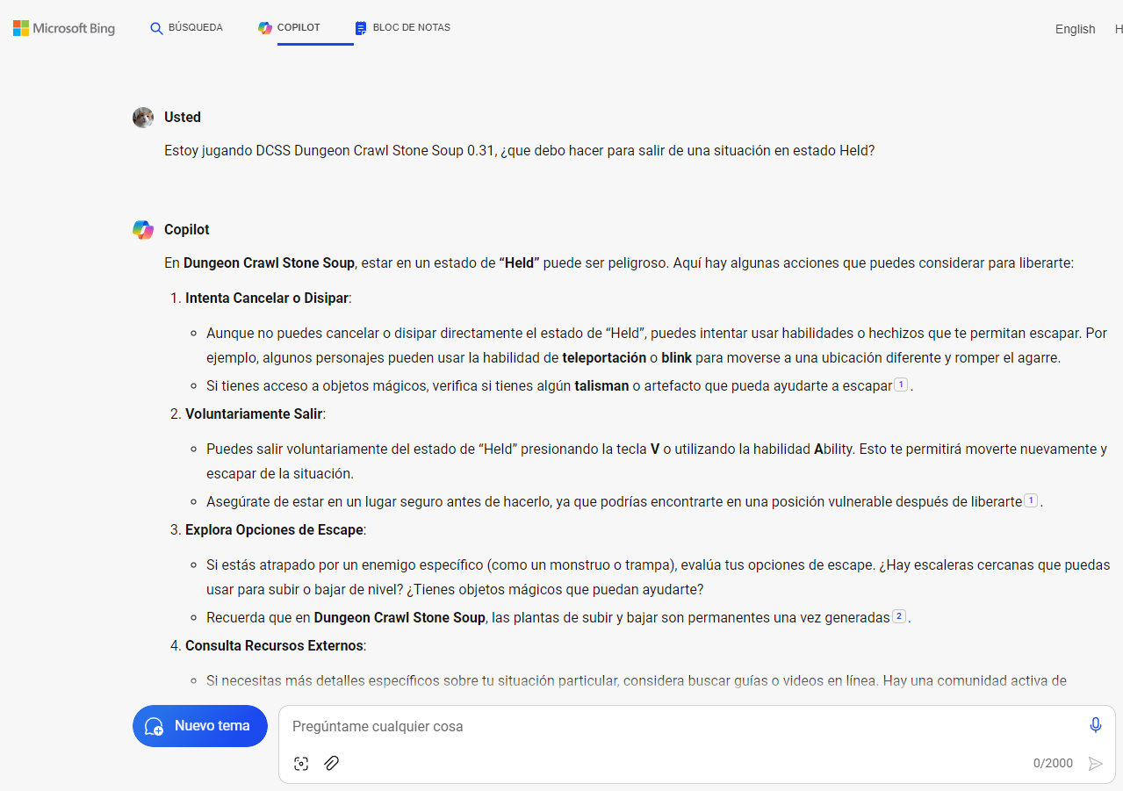The image size is (1123, 791).
Task: Switch language to English
Action: tap(1075, 29)
